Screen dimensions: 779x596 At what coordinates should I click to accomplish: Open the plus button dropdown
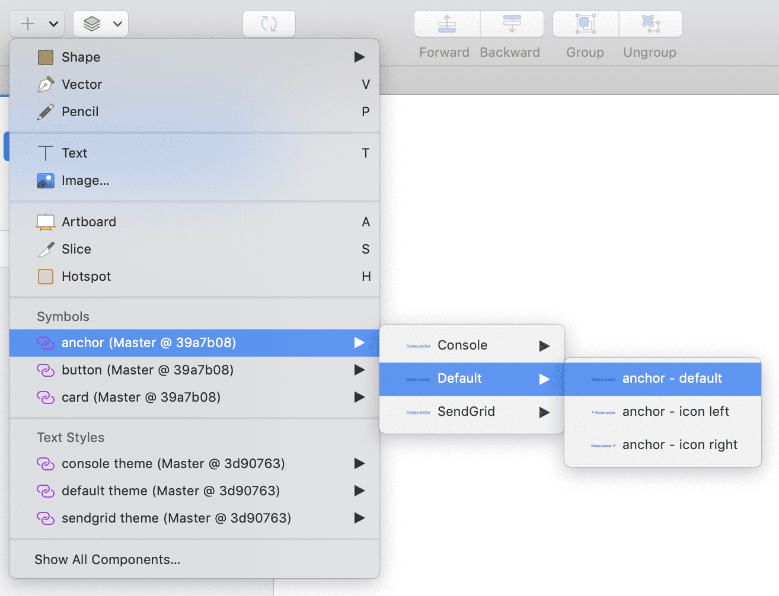pos(36,24)
